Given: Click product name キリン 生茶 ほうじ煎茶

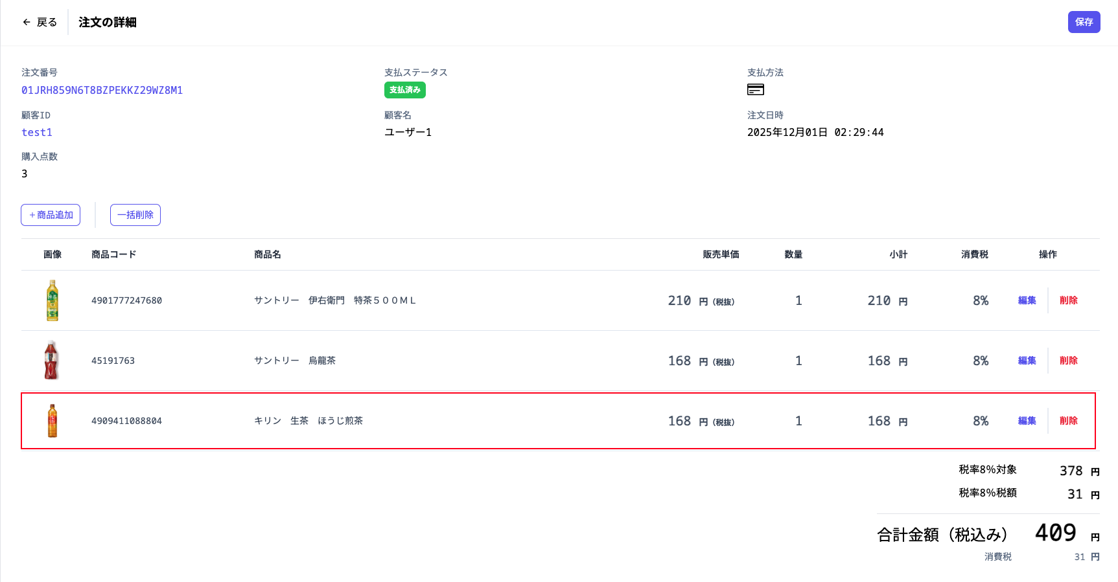Looking at the screenshot, I should (309, 421).
